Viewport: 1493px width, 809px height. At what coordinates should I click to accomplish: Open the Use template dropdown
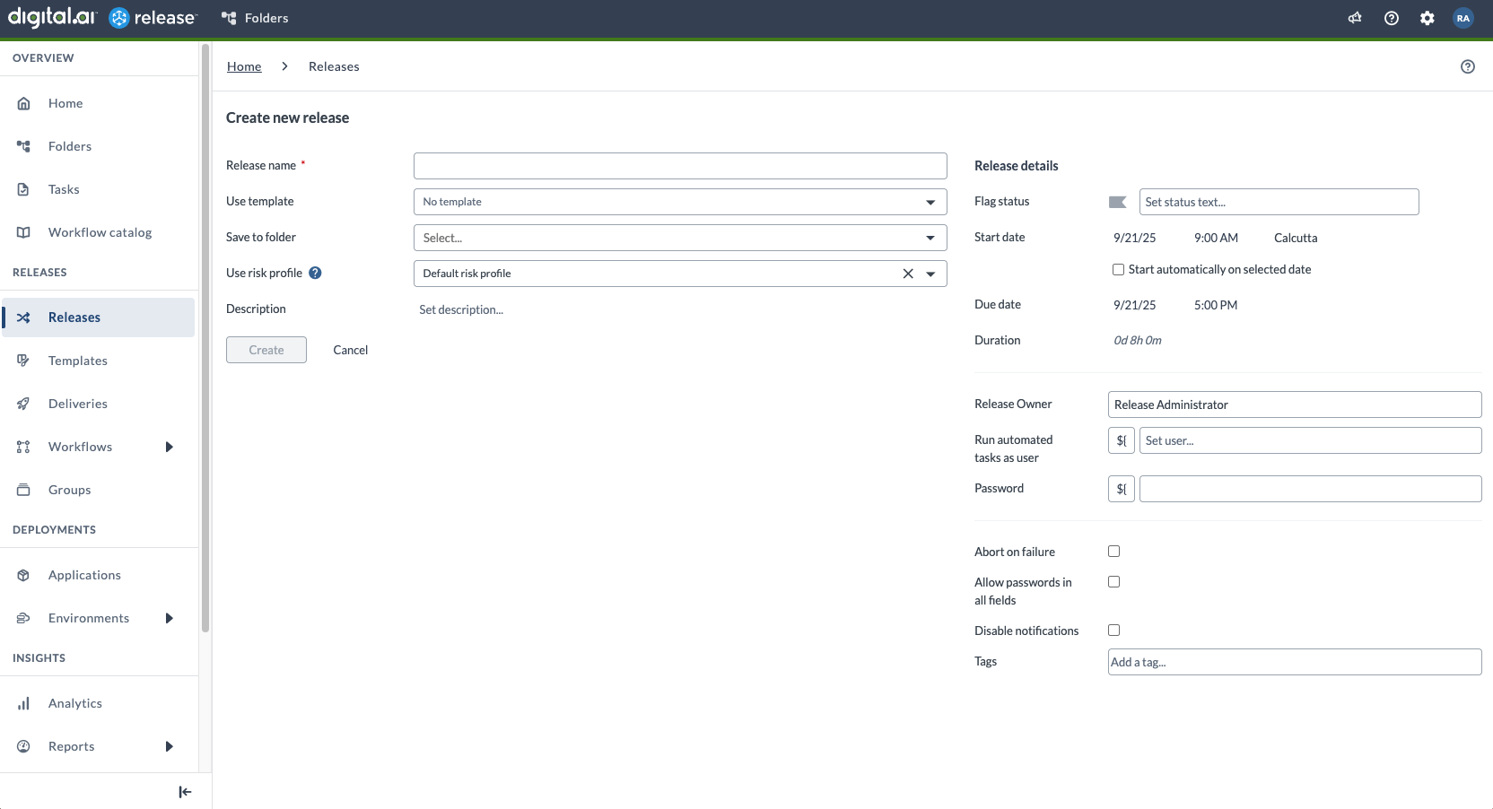(x=679, y=202)
